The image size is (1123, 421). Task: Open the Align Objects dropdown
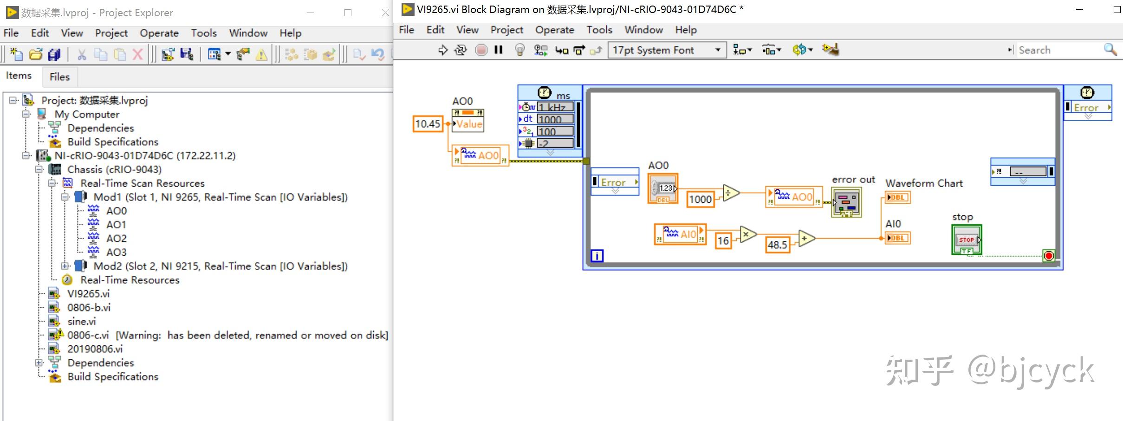coord(742,50)
